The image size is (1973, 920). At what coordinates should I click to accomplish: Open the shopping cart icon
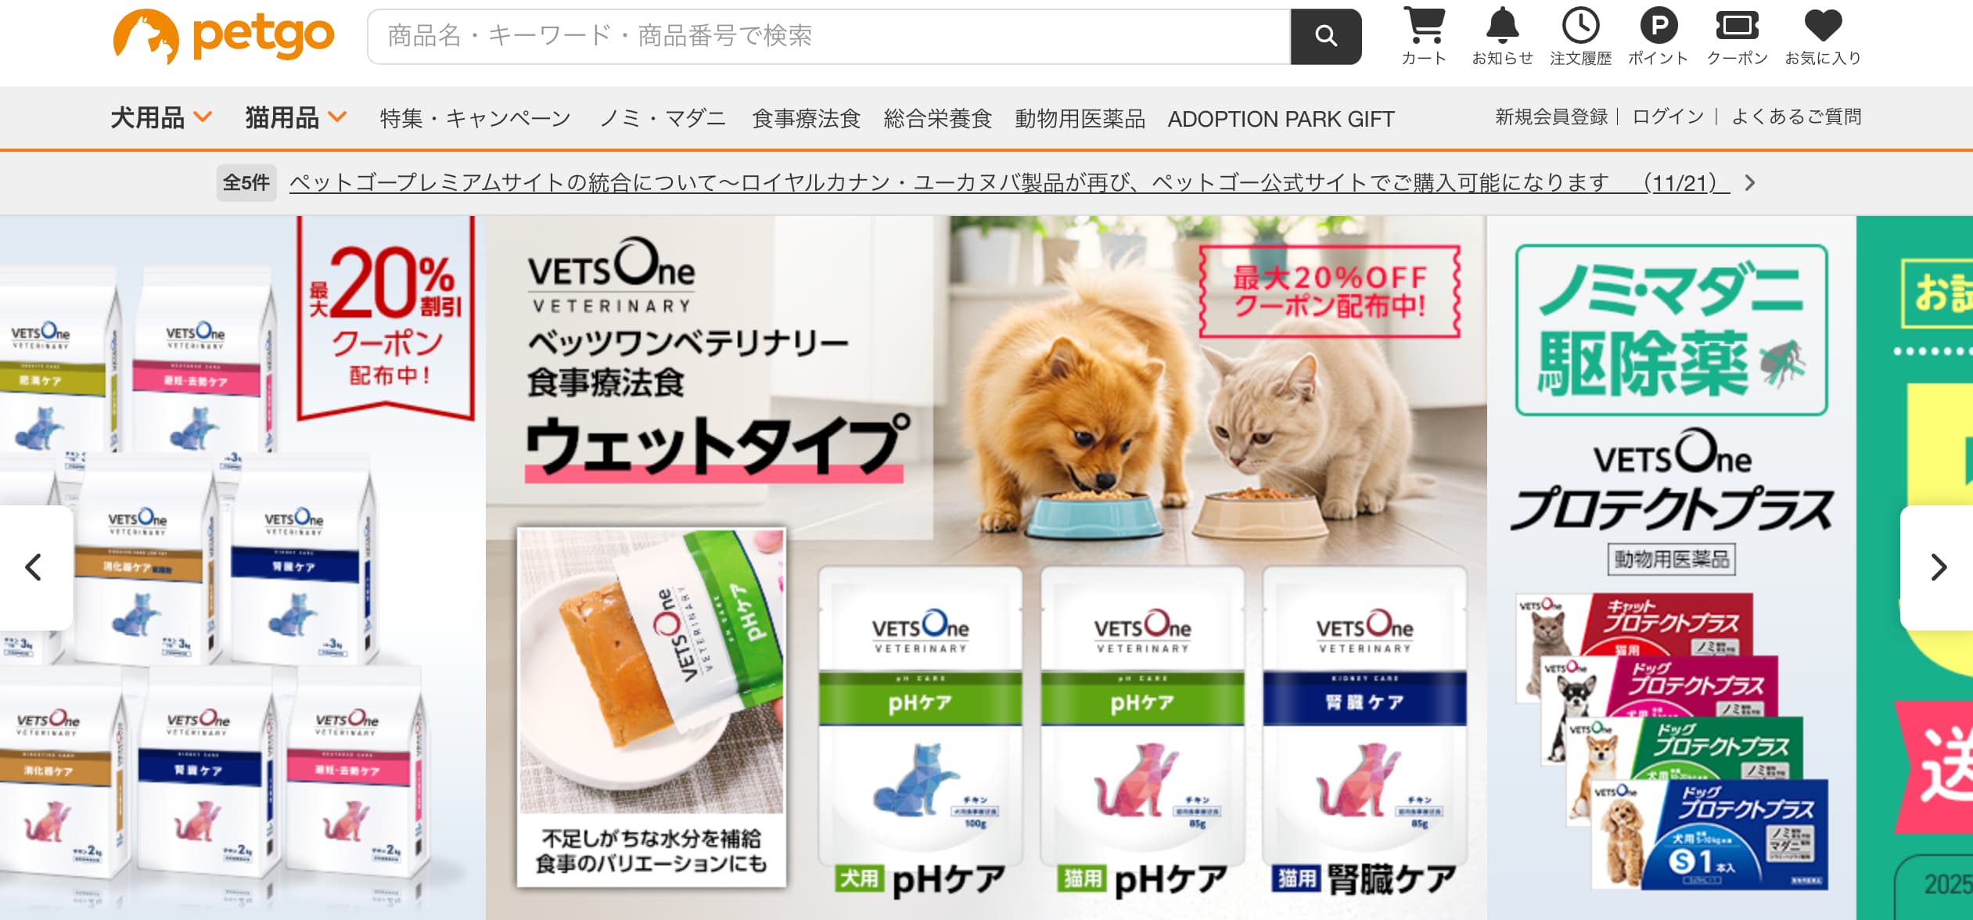point(1424,36)
